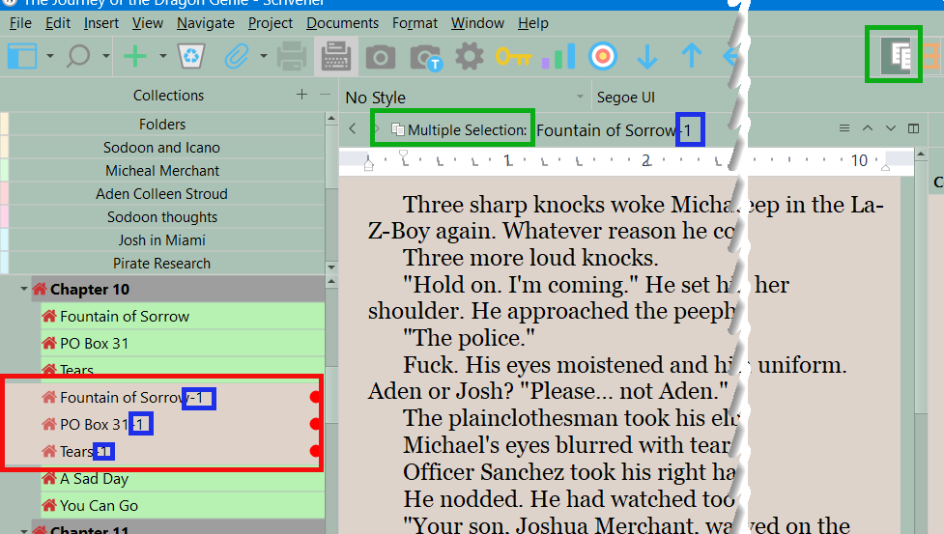Click red label dot beside PO Box 31-1

315,424
